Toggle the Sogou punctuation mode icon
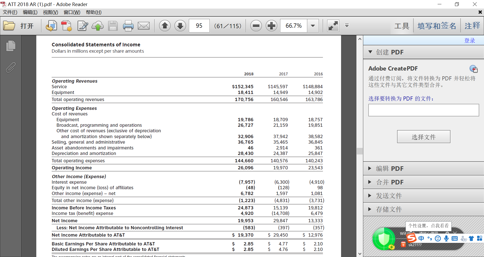The image size is (484, 257). [x=430, y=238]
